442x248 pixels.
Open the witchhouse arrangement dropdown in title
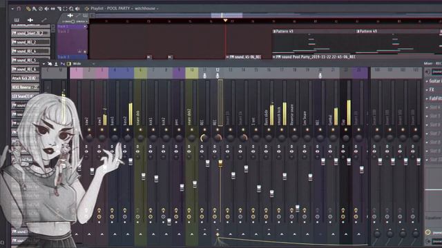pos(157,9)
